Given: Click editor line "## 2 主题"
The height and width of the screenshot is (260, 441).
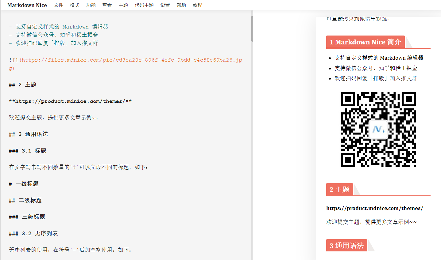Looking at the screenshot, I should [23, 85].
